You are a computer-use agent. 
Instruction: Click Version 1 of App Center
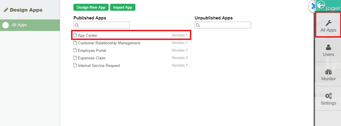click(180, 35)
